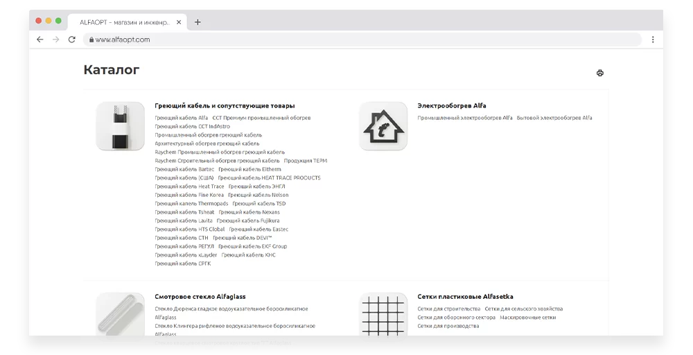Click the Маскировочные сетки link
The height and width of the screenshot is (355, 693).
[527, 318]
